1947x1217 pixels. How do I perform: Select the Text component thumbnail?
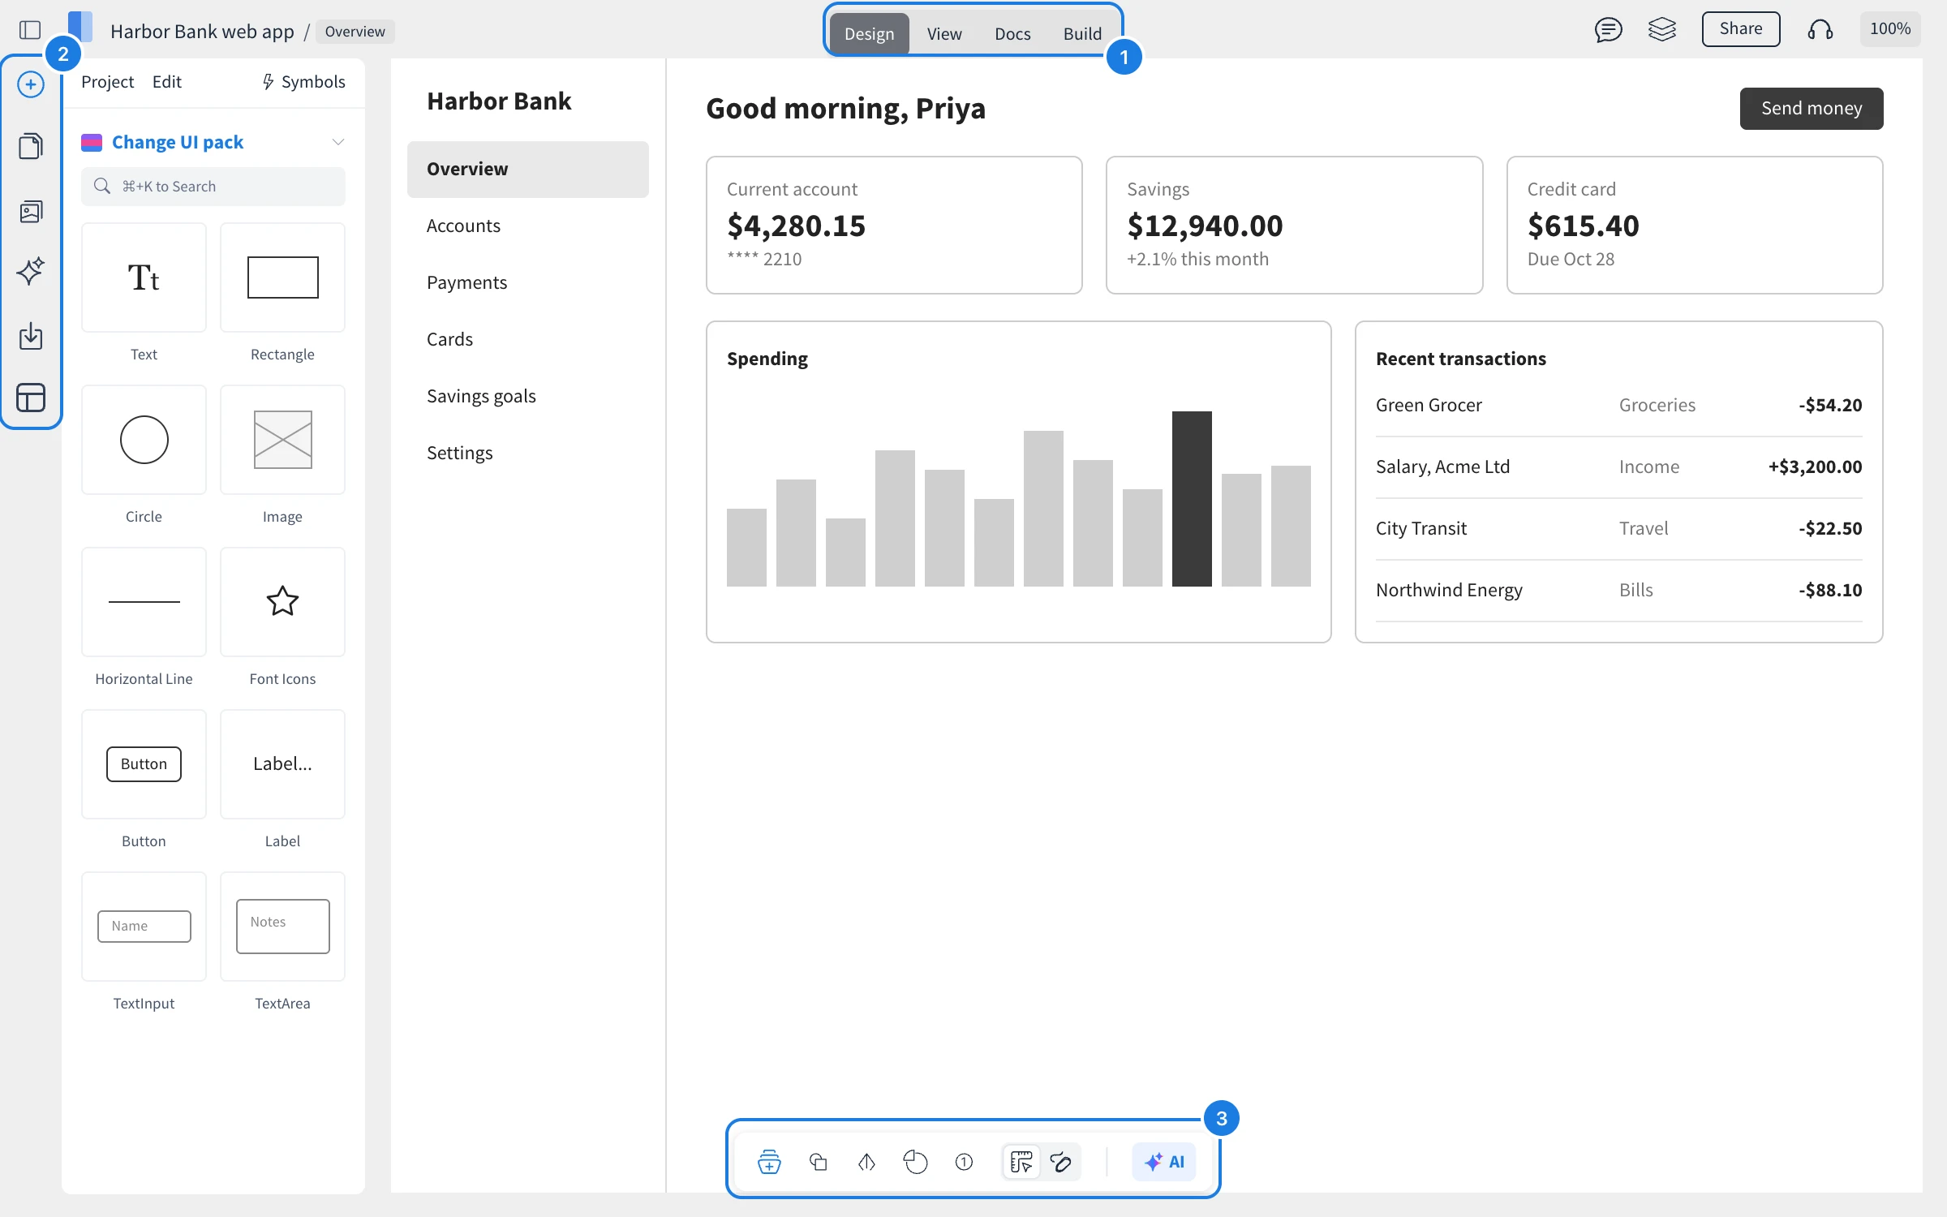click(144, 277)
